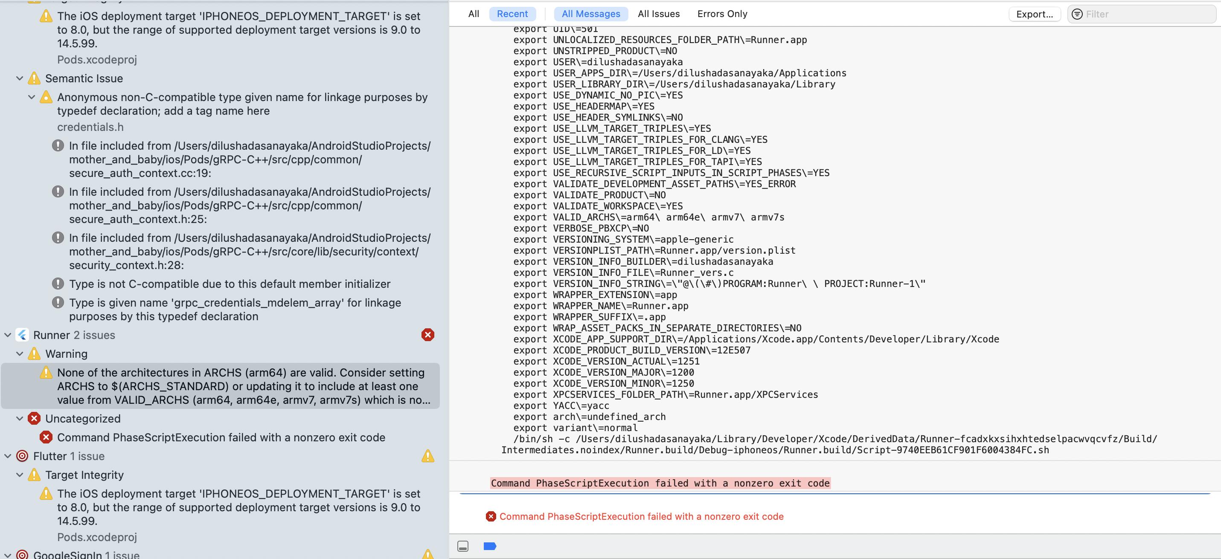Switch the scope toggle to All
This screenshot has height=559, width=1221.
pyautogui.click(x=474, y=14)
